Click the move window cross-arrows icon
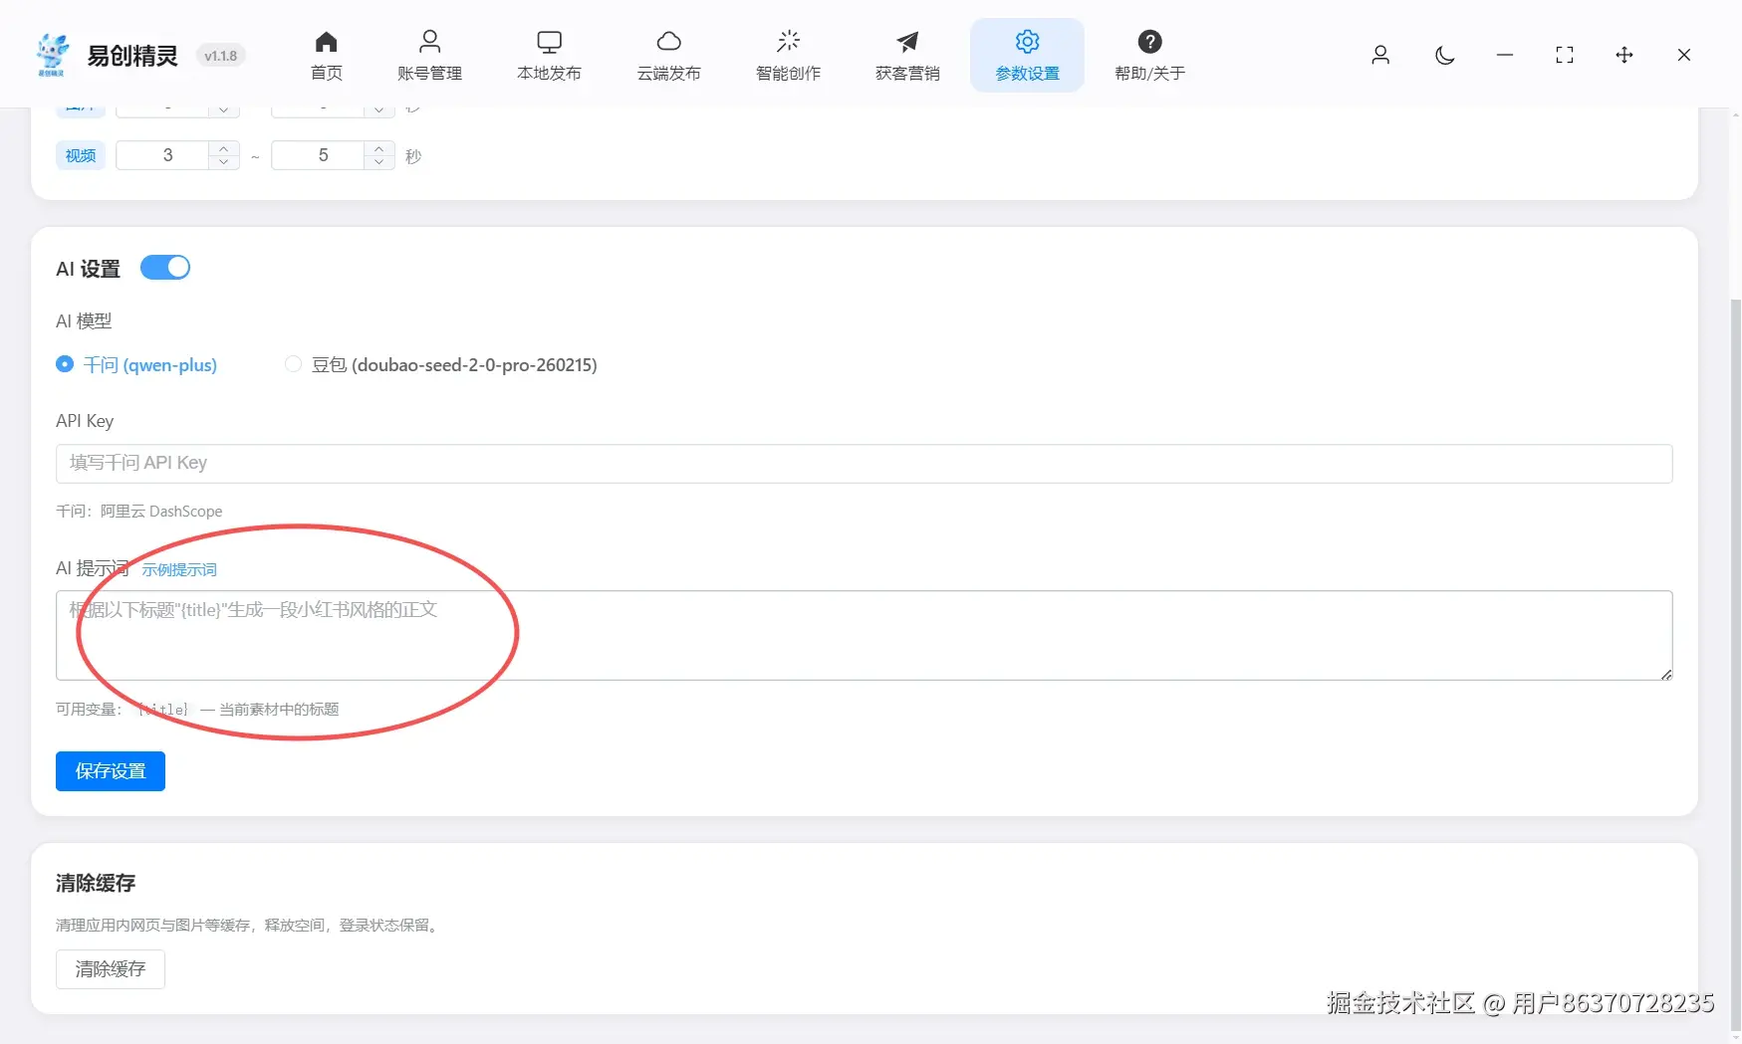Viewport: 1742px width, 1044px height. (x=1623, y=55)
